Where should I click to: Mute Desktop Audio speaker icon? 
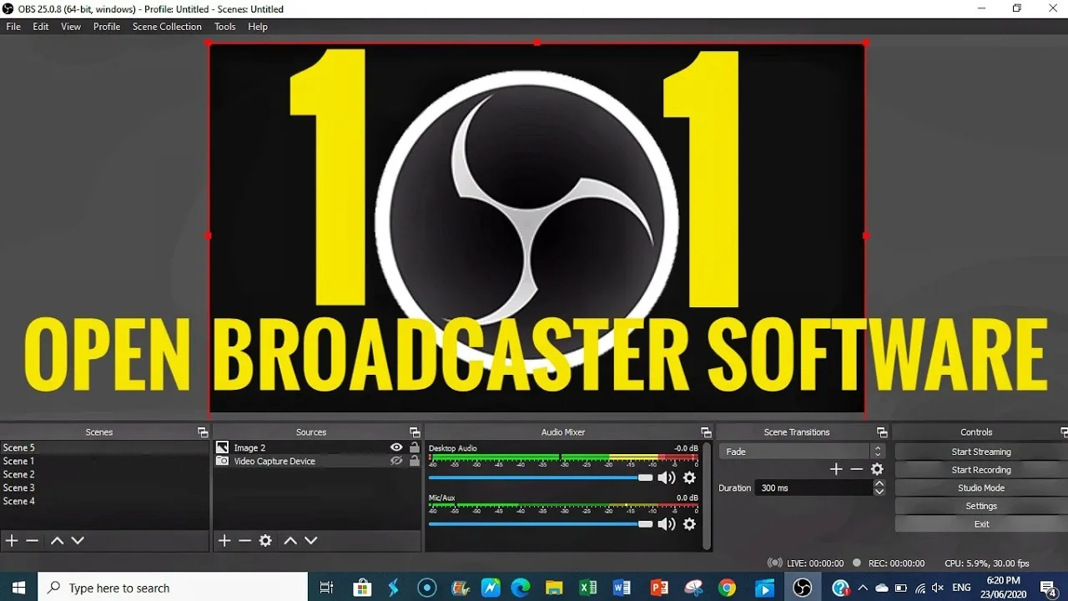(666, 478)
